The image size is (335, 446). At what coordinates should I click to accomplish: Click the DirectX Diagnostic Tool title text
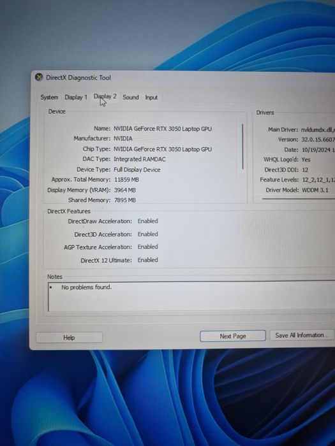pos(78,78)
